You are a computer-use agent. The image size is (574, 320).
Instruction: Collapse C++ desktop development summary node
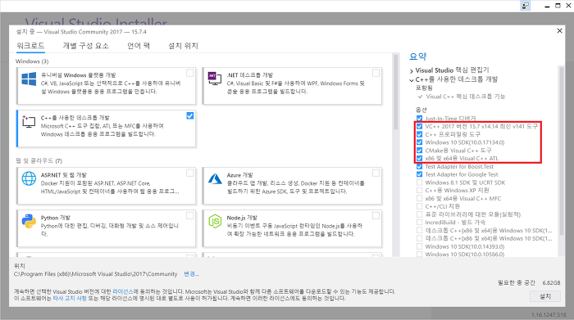coord(412,79)
